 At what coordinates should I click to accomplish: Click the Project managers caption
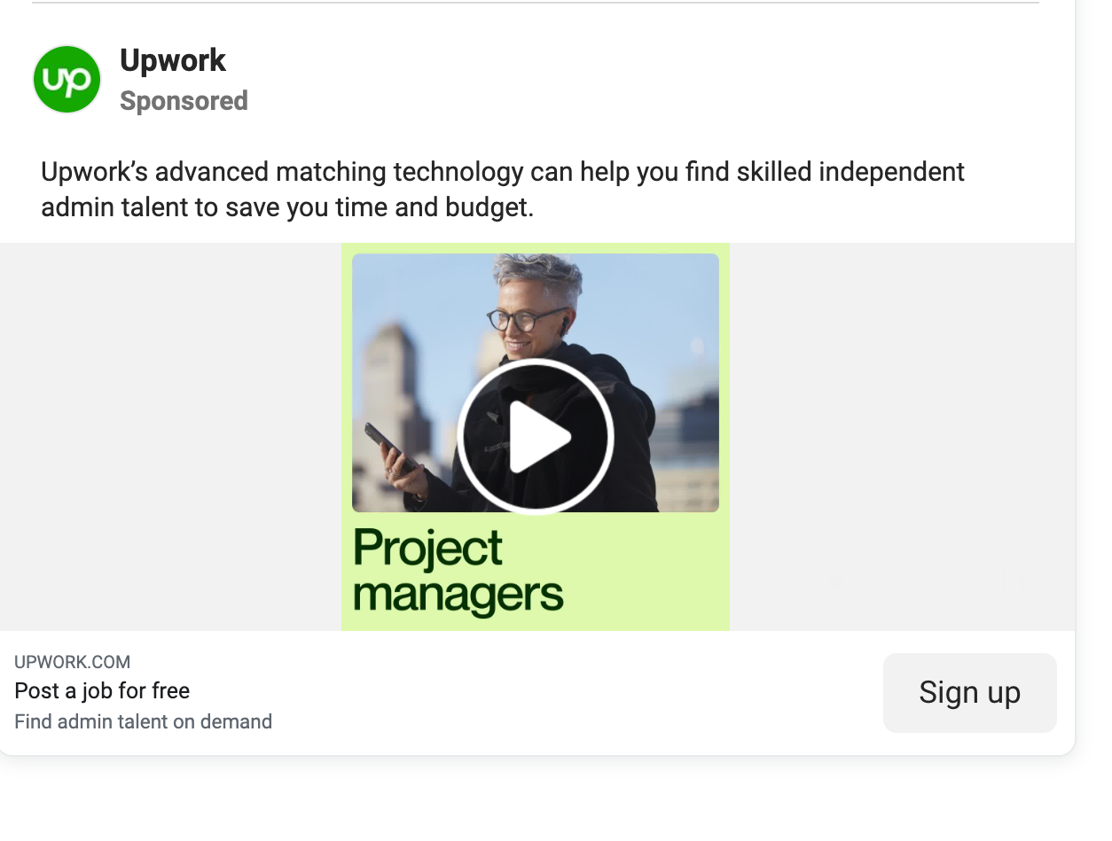[x=458, y=571]
